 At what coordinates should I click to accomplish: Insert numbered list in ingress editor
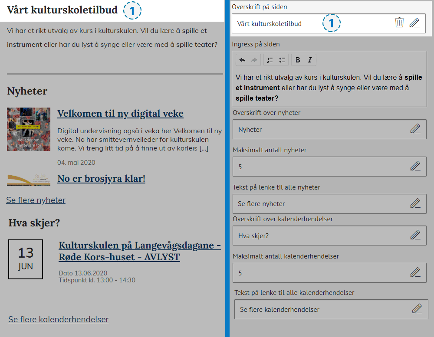pos(270,60)
